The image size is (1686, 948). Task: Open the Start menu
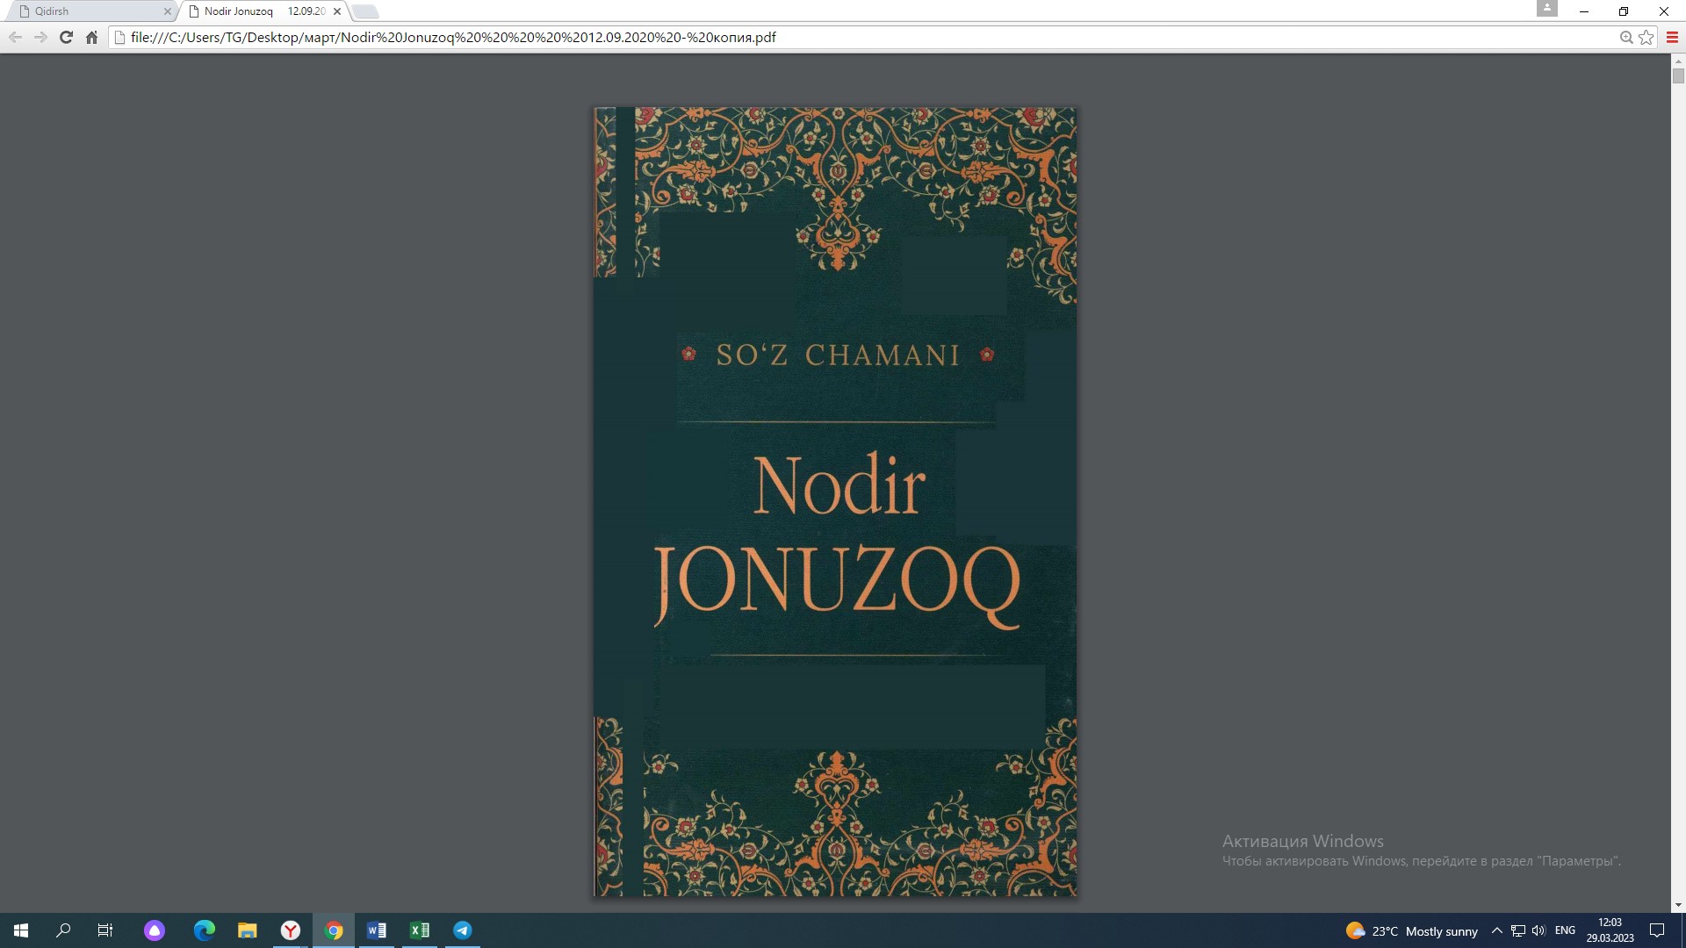(x=19, y=930)
